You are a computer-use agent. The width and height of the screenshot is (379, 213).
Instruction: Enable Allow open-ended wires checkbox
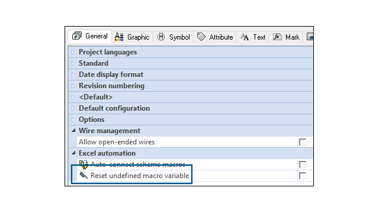click(303, 142)
